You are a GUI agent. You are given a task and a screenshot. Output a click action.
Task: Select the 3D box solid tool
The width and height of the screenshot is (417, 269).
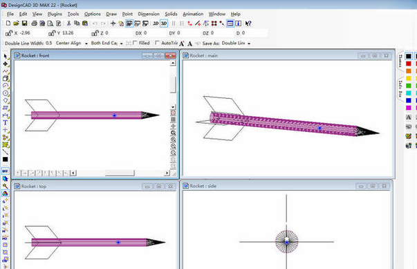click(x=6, y=78)
